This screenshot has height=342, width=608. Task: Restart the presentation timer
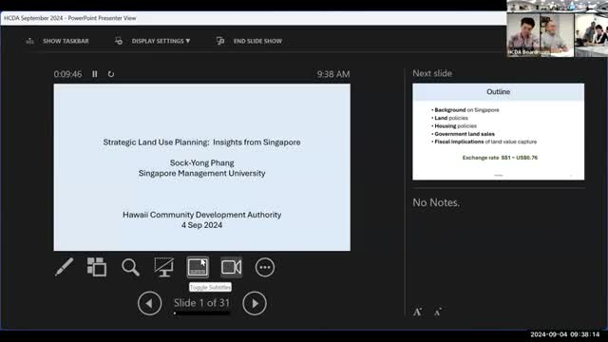(x=111, y=74)
